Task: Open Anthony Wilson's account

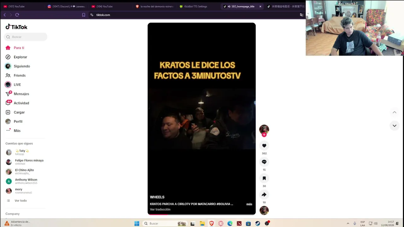Action: 21,181
